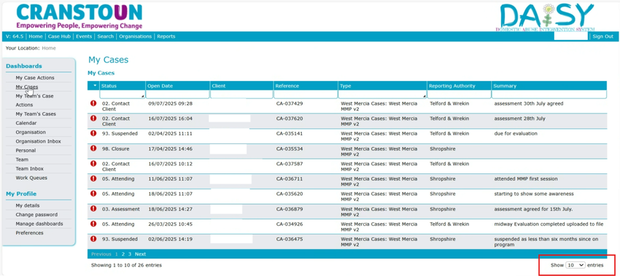Click alert icon for case CA-036711

93,178
